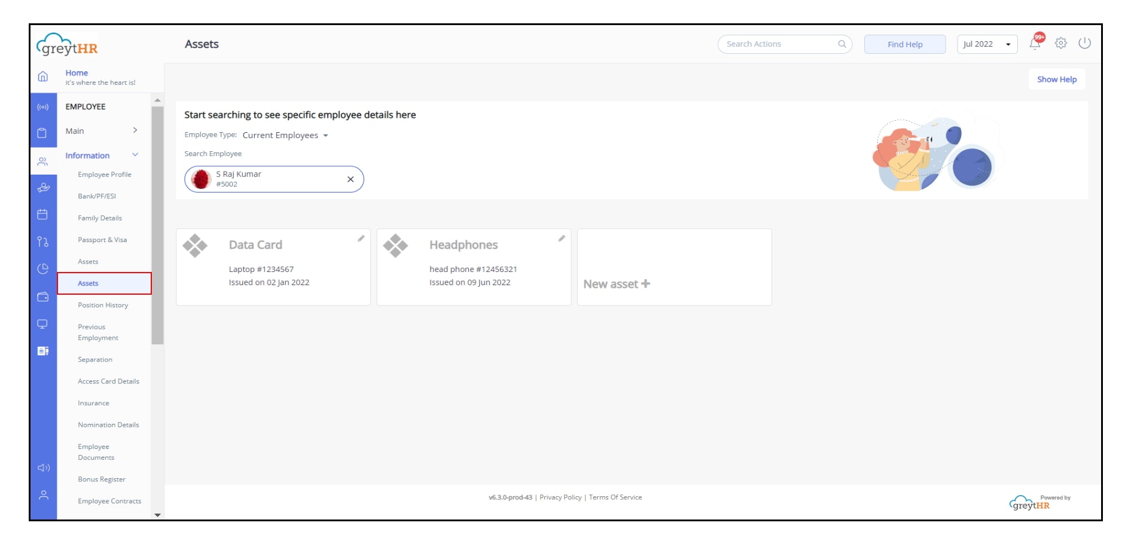Click the Find Help button
1134x547 pixels.
tap(904, 44)
